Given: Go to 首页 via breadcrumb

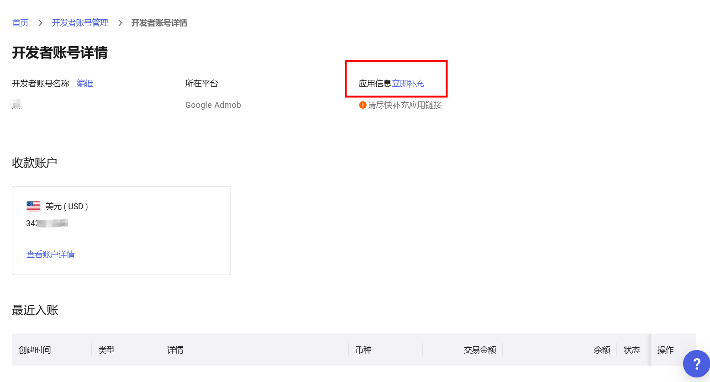Looking at the screenshot, I should 20,23.
